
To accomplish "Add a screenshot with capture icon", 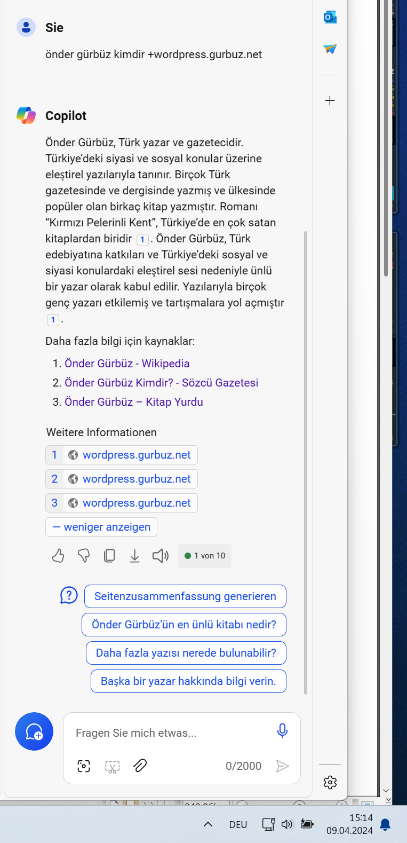I will tap(84, 766).
